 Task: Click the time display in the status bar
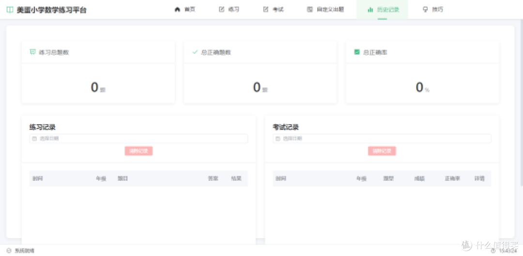pyautogui.click(x=508, y=251)
